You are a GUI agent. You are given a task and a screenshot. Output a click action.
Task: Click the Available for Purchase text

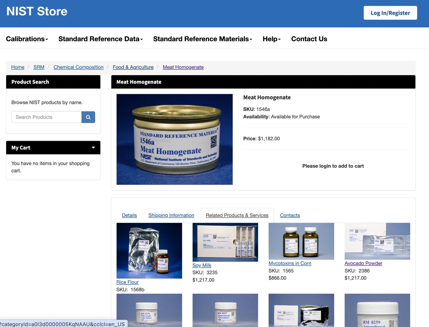tap(295, 117)
